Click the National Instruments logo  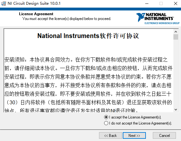click(158, 18)
